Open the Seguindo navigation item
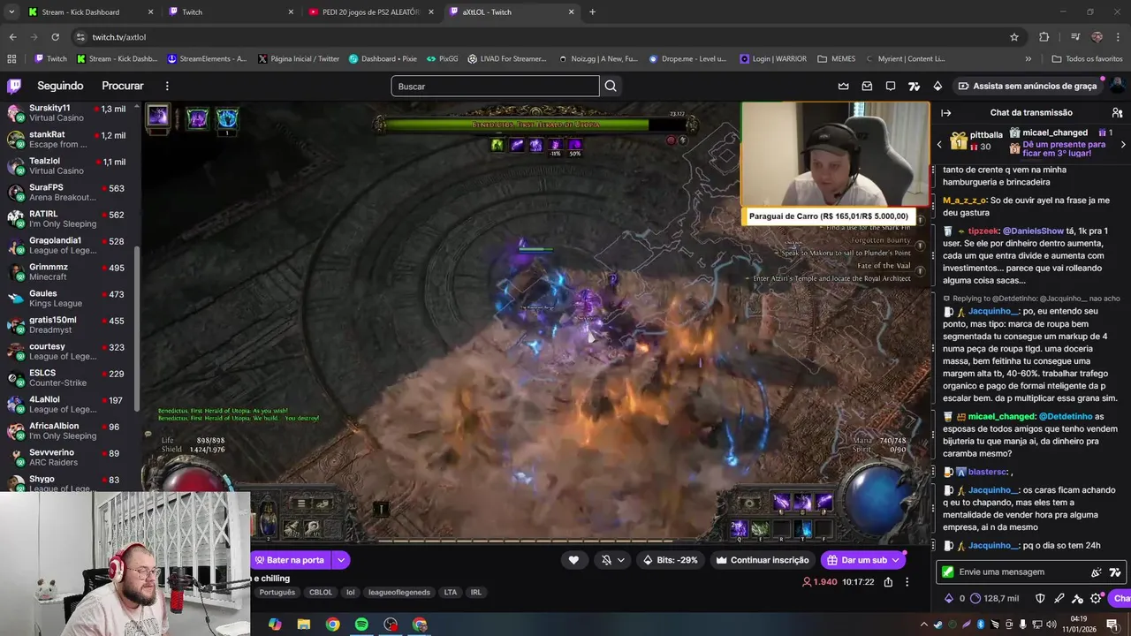The image size is (1131, 636). point(60,86)
